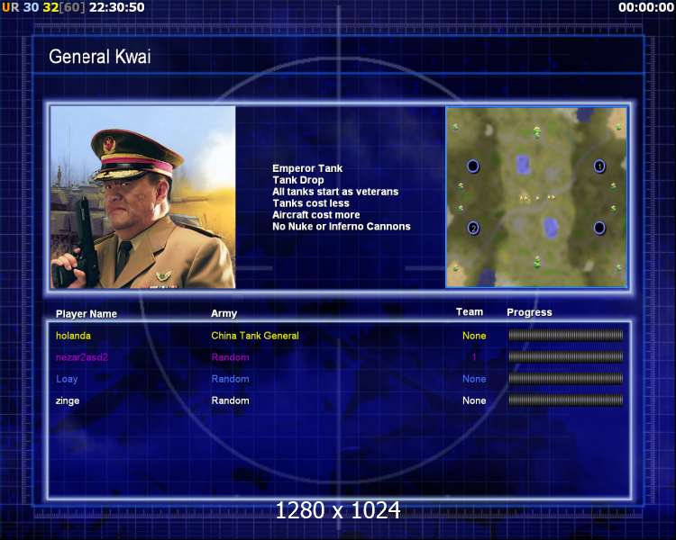Click the Player Name column header
Image resolution: width=676 pixels, height=540 pixels.
click(87, 314)
